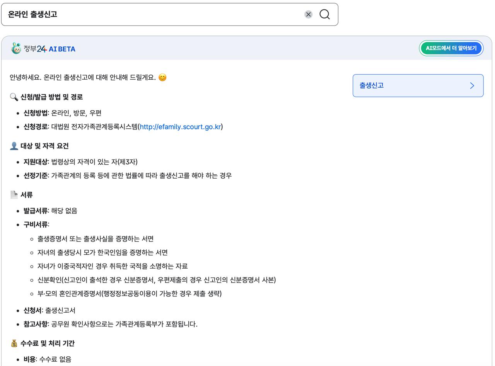
Task: Select the 수수료 및 처리 기간 heading
Action: (47, 343)
